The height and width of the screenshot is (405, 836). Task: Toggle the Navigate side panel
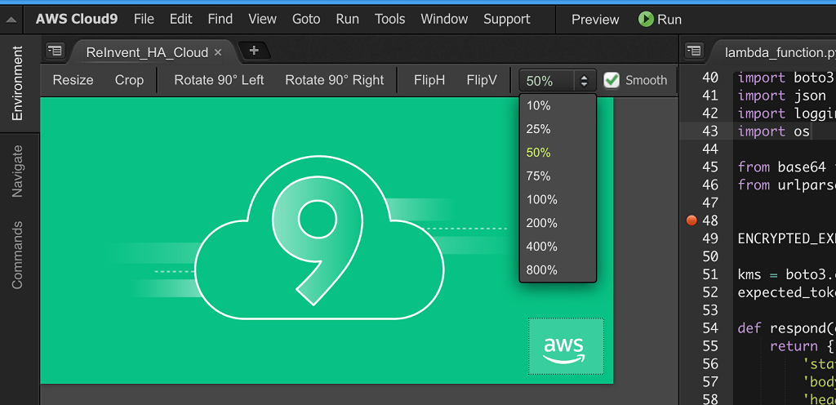[x=17, y=171]
